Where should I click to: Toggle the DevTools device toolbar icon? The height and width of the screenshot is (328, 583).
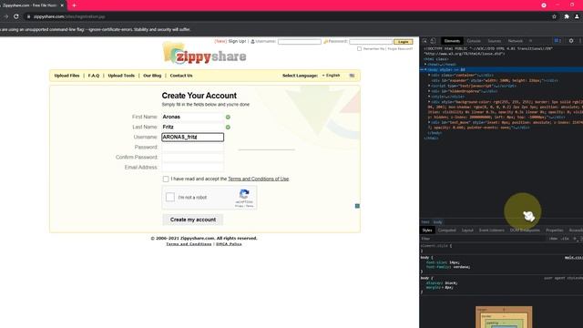[434, 41]
